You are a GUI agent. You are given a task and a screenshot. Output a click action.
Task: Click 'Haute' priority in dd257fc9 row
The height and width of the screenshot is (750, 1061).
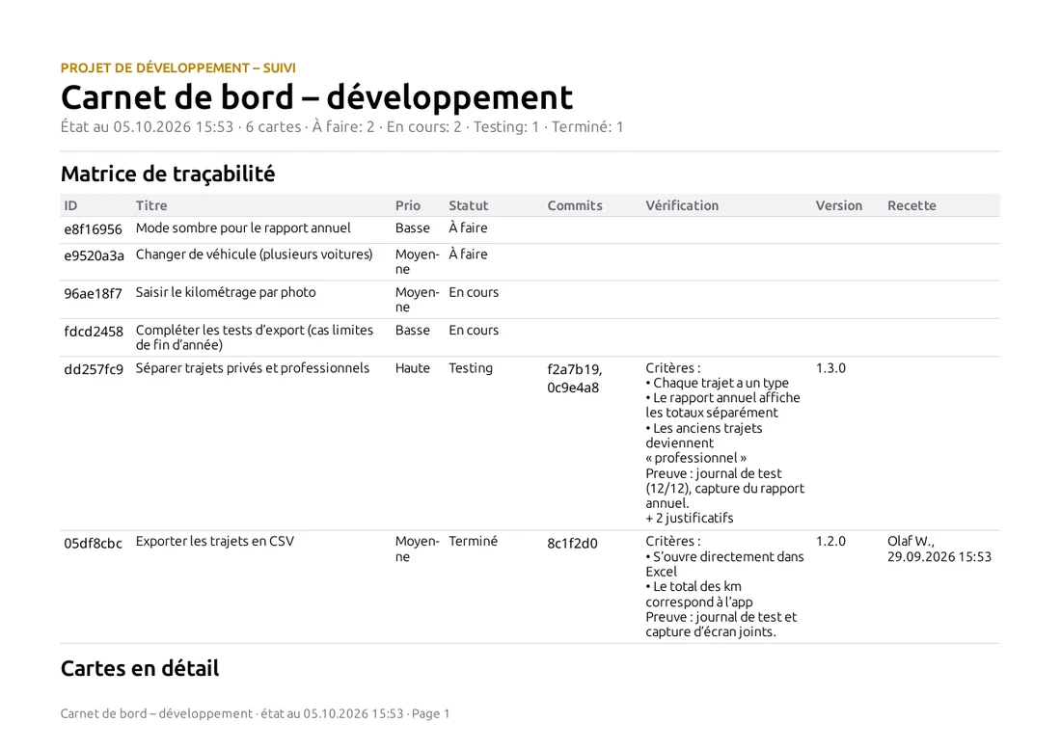(413, 368)
